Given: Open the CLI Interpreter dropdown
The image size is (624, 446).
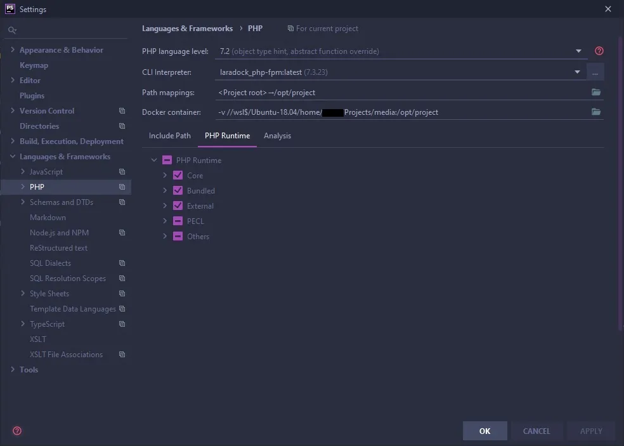Looking at the screenshot, I should pyautogui.click(x=577, y=72).
